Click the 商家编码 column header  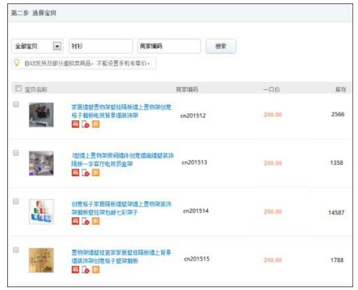tap(187, 90)
